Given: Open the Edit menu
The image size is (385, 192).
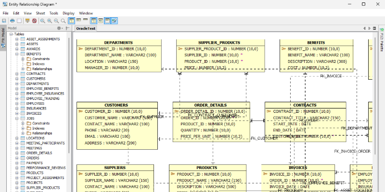Looking at the screenshot, I should click(16, 13).
